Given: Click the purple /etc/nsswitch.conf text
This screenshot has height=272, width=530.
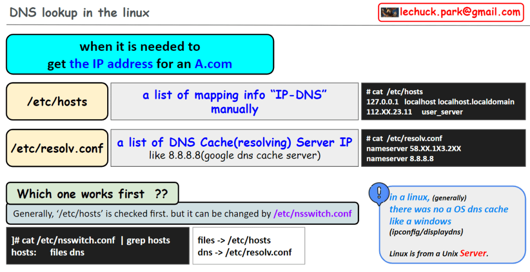Looking at the screenshot, I should point(312,213).
